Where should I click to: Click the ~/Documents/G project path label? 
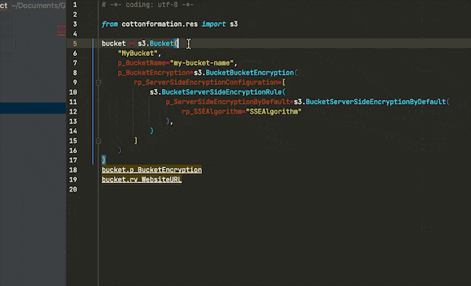39,5
